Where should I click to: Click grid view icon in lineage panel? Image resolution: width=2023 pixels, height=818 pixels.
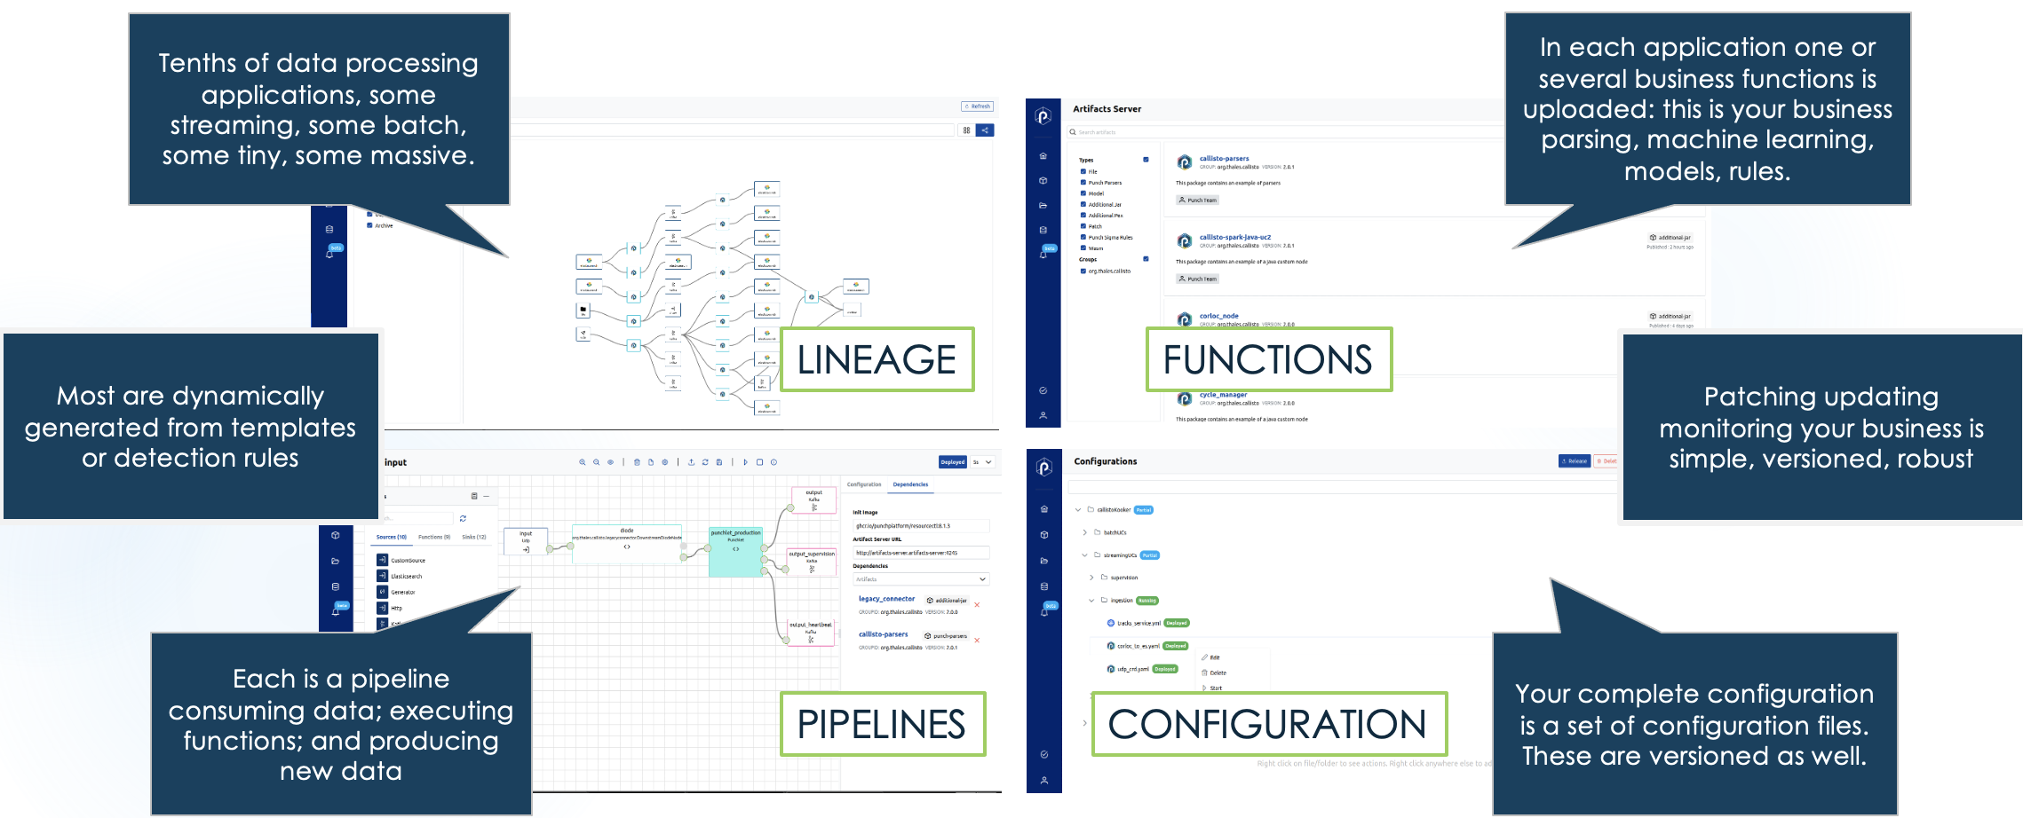coord(966,130)
